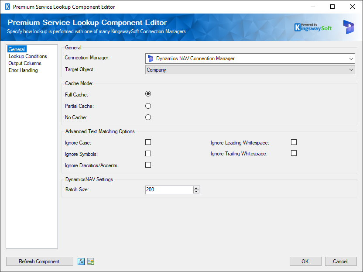This screenshot has height=272, width=363.
Task: Open the expression fx editor icon
Action: coord(81,262)
